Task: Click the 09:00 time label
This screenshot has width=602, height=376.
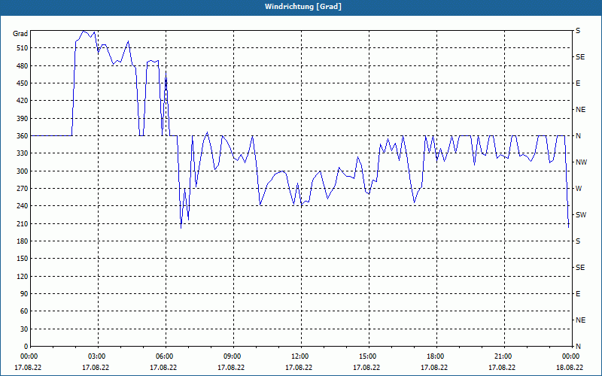Action: click(x=233, y=356)
